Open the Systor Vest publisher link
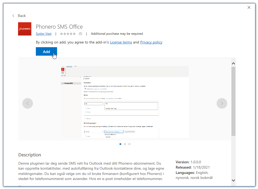This screenshot has height=189, width=258. click(x=44, y=34)
